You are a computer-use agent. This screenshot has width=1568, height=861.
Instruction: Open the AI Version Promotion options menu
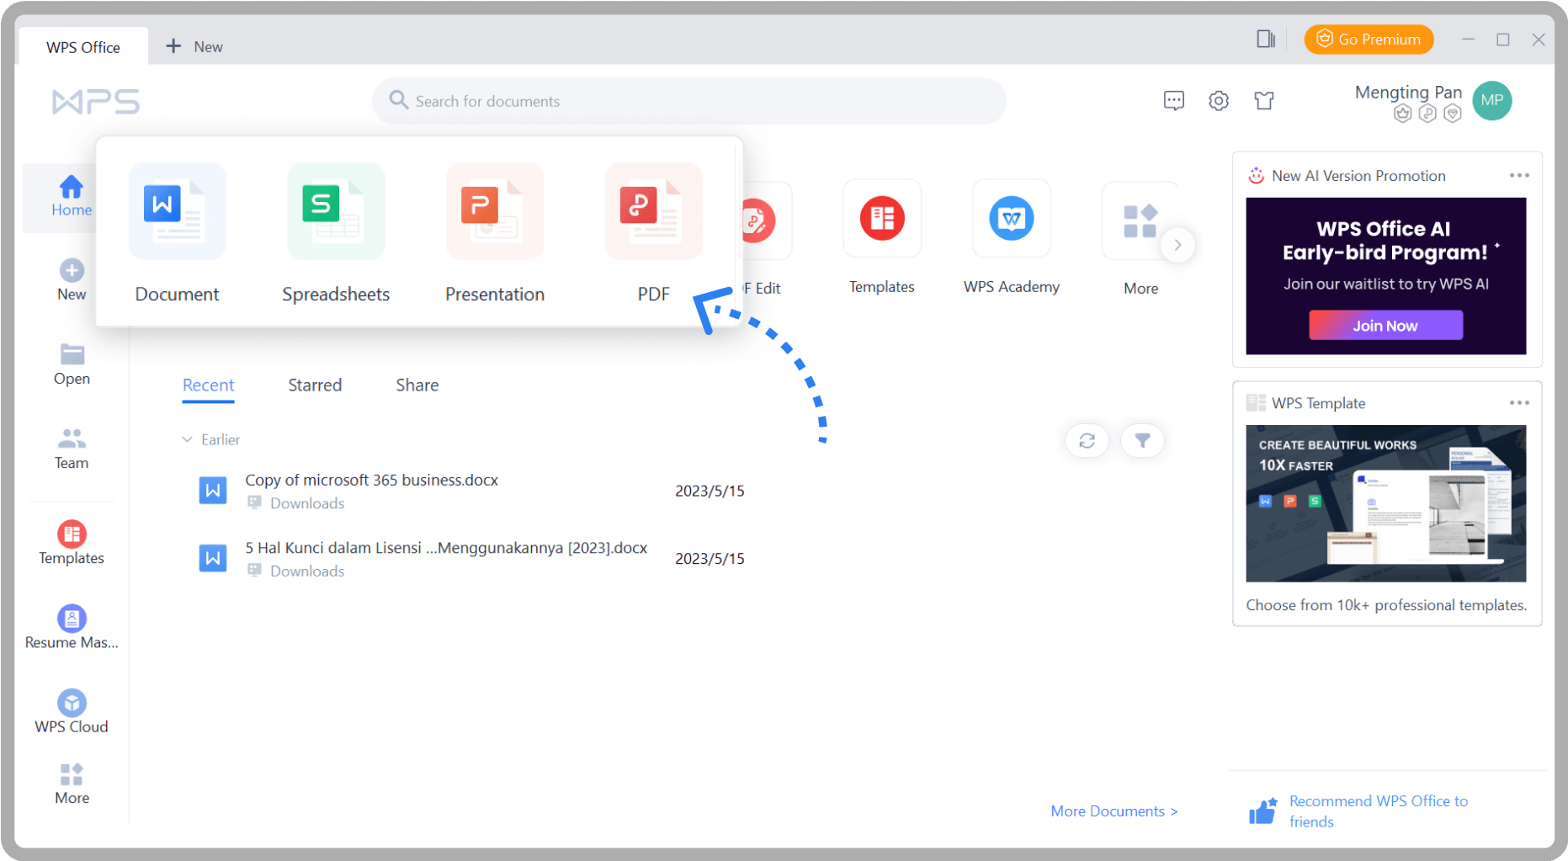point(1519,175)
